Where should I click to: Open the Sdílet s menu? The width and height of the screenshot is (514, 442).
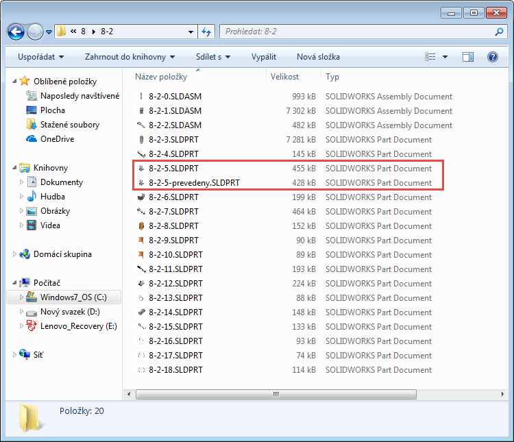coord(213,57)
